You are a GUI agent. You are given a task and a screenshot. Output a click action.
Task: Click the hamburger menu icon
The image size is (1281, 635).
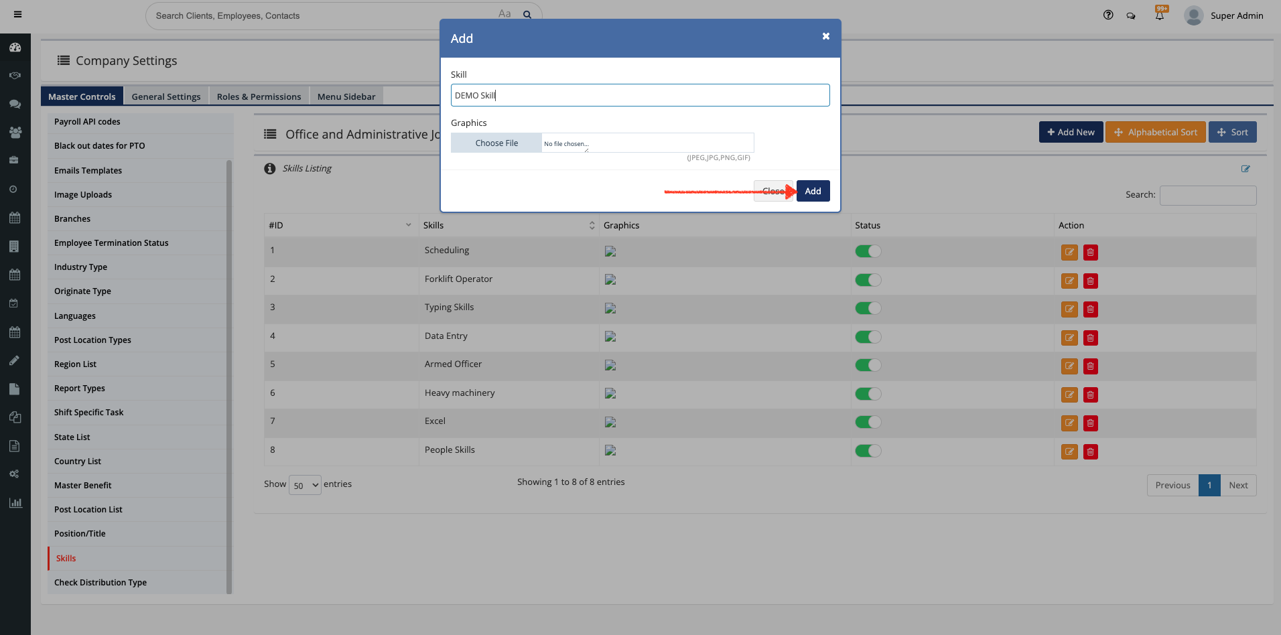coord(17,15)
